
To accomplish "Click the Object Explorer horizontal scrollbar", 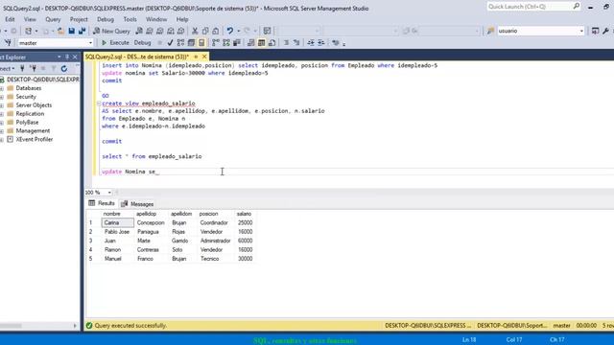I will [38, 326].
